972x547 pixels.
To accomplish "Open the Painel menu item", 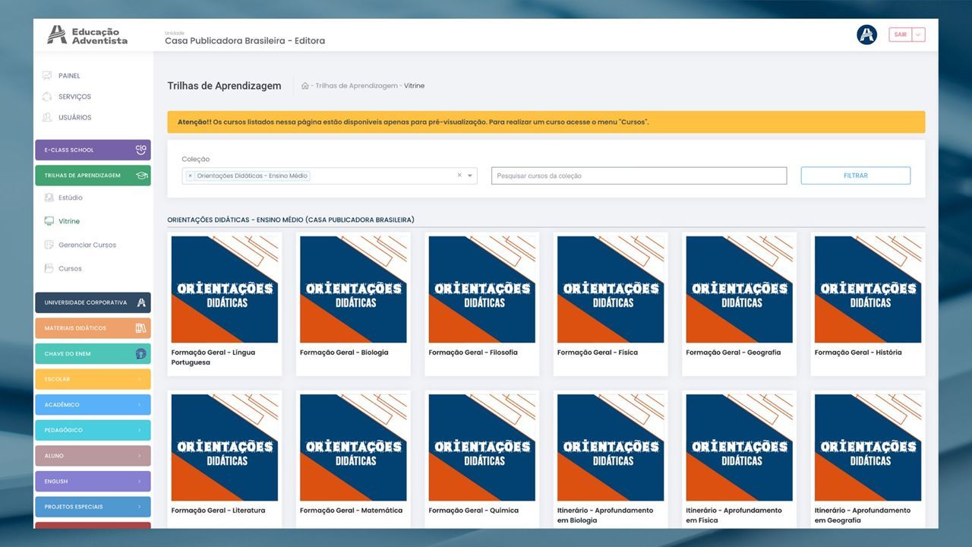I will [x=69, y=76].
